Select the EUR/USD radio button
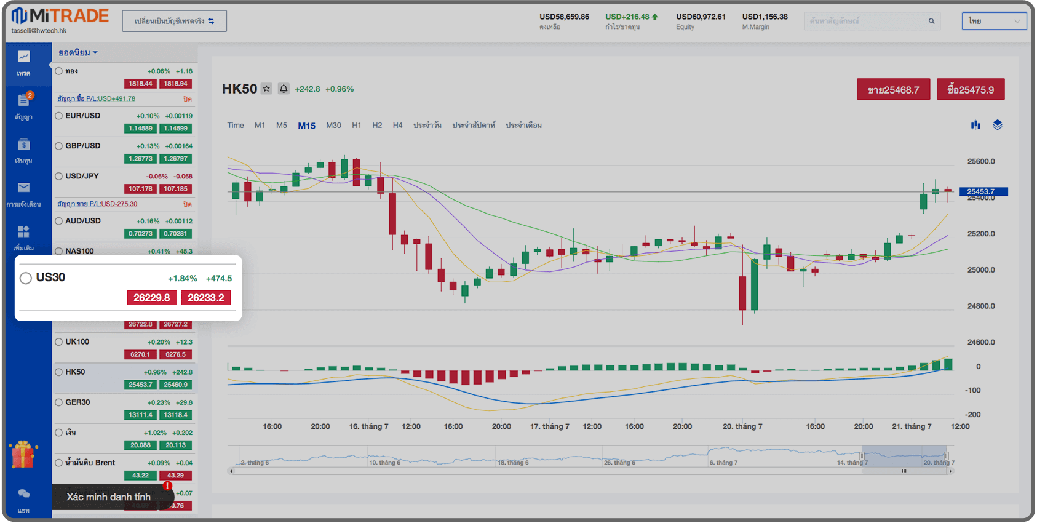Viewport: 1037px width, 523px height. tap(59, 116)
